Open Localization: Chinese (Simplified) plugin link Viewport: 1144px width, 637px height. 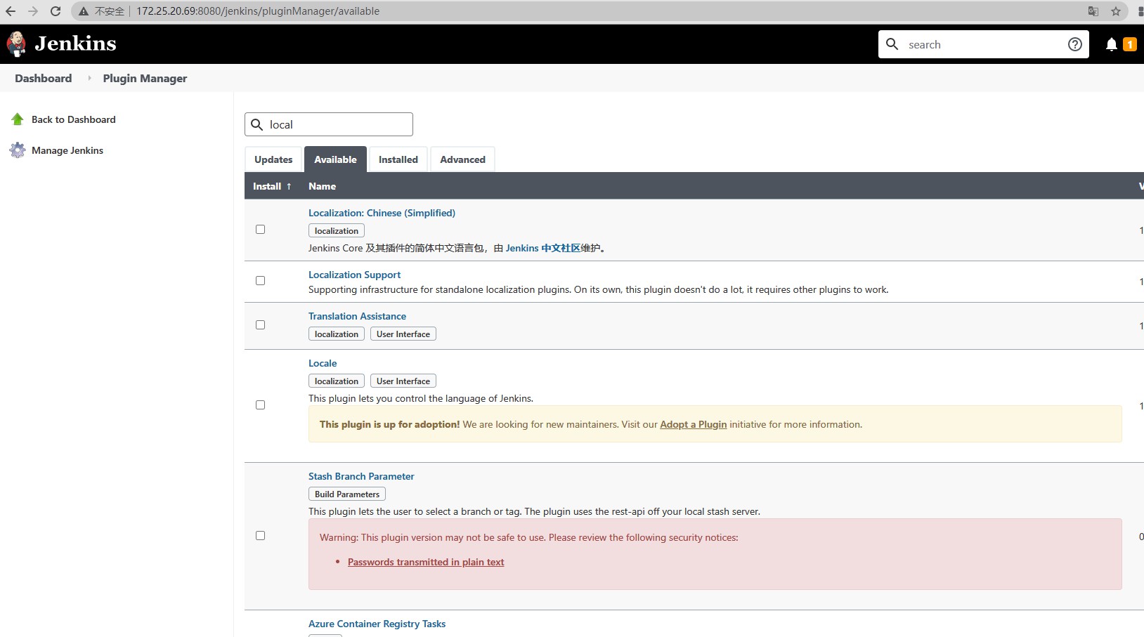click(382, 213)
